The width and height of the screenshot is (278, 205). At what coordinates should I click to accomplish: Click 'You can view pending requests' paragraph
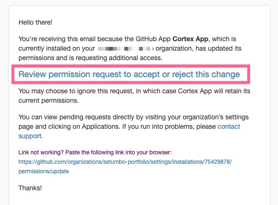click(x=133, y=126)
